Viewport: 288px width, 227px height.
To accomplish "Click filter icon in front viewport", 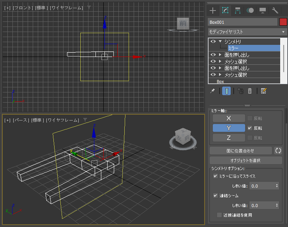I will click(89, 7).
